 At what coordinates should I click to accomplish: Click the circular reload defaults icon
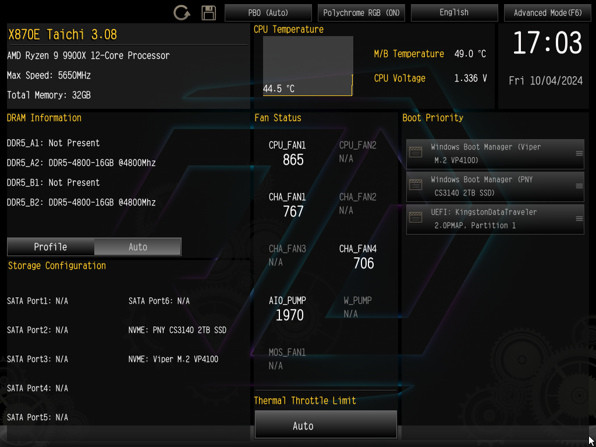tap(182, 13)
